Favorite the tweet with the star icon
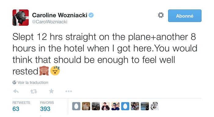Viewport: 214px width, 117px height. (x=51, y=91)
